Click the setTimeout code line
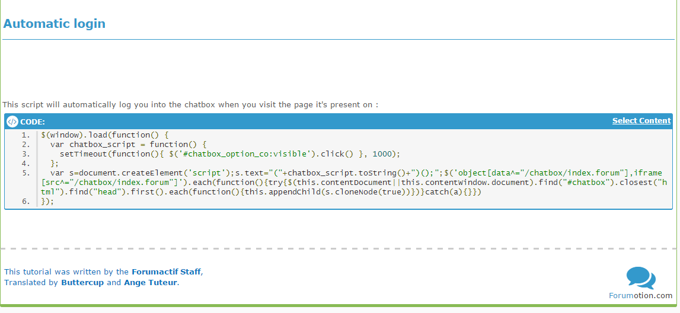 (x=230, y=154)
